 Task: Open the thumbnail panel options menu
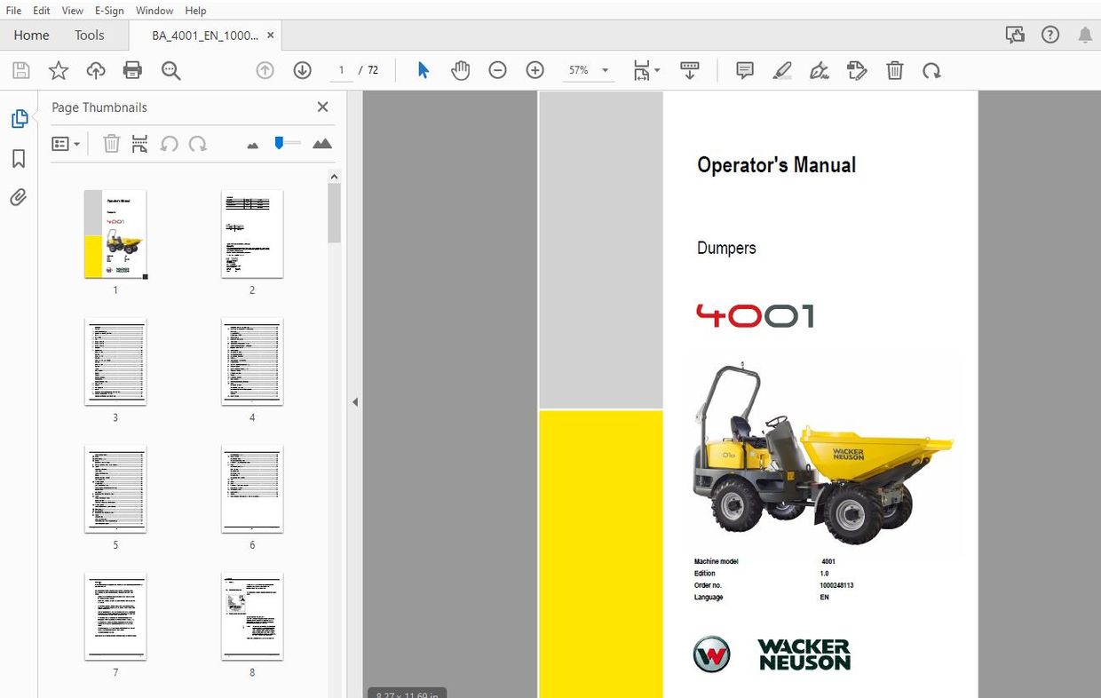click(x=66, y=143)
